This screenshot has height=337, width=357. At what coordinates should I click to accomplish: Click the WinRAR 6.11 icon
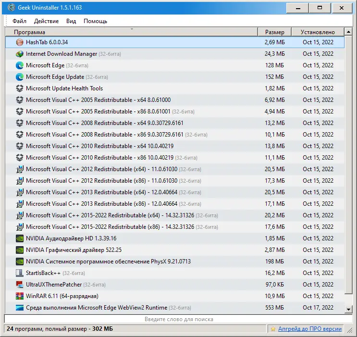click(20, 296)
